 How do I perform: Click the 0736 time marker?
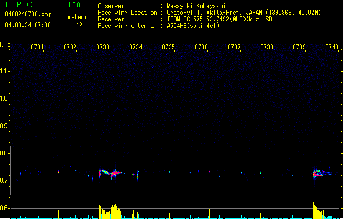201,47
